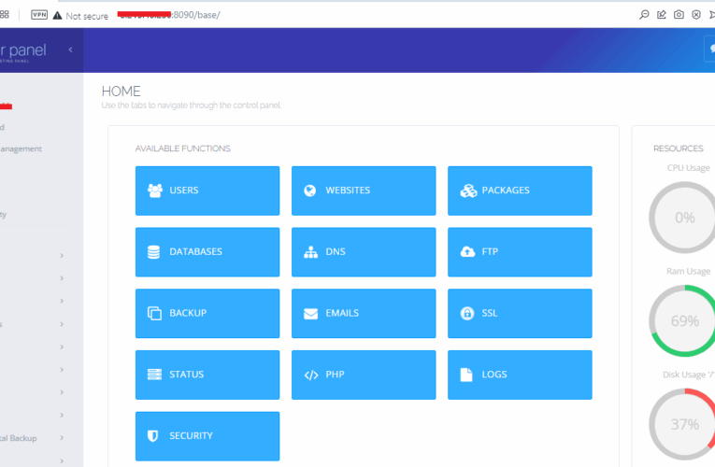The width and height of the screenshot is (715, 467).
Task: Open the SECURITY shield tile
Action: pos(207,436)
